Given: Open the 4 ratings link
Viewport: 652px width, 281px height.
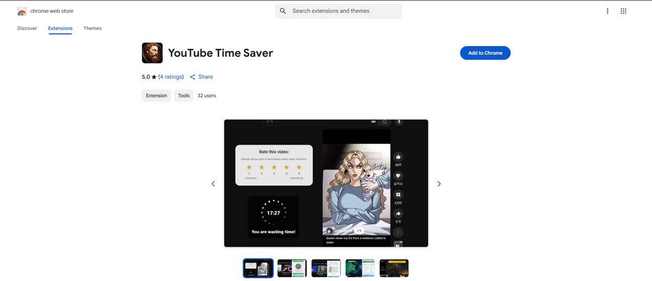Looking at the screenshot, I should pos(171,77).
